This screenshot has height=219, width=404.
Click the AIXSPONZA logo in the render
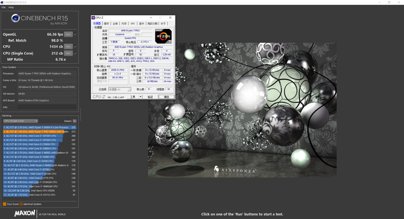click(235, 170)
